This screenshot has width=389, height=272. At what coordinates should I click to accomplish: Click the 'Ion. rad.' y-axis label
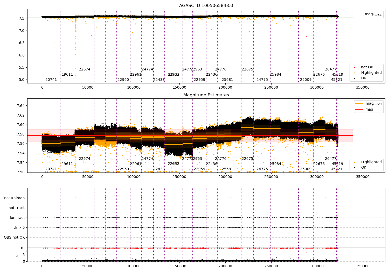tap(17, 218)
